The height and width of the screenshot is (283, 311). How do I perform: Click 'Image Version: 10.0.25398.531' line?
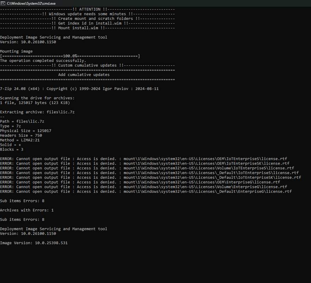(x=34, y=243)
